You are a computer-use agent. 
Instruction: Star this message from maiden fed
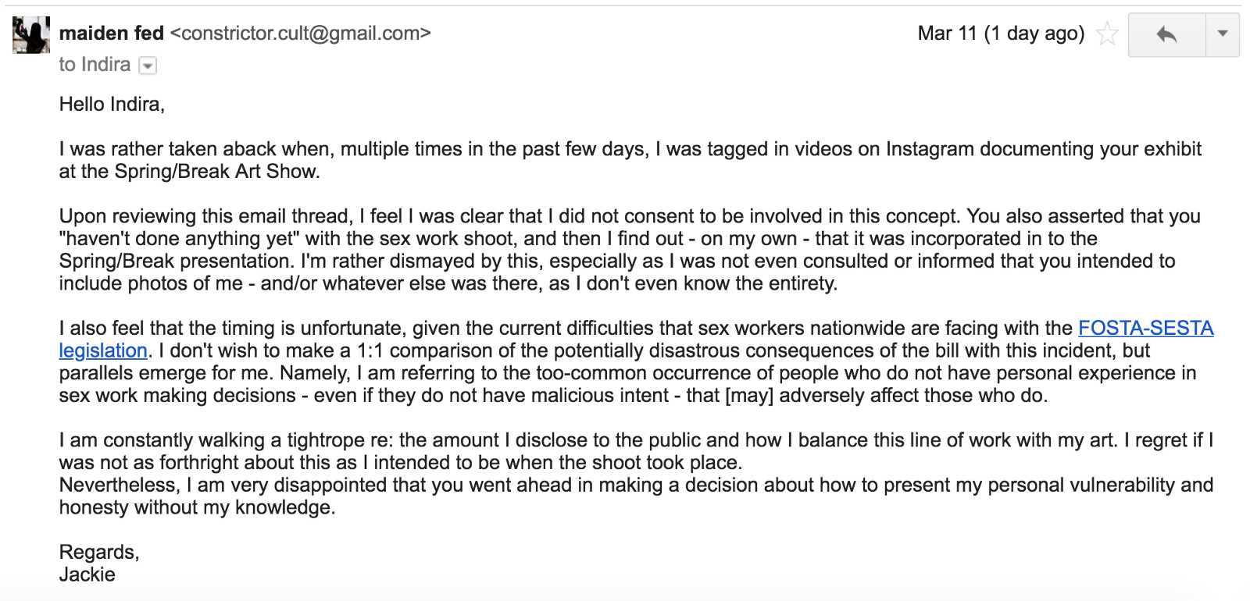coord(1107,34)
